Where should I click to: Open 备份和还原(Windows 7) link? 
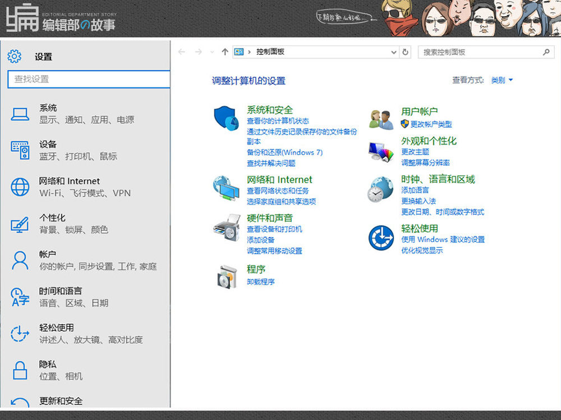point(285,152)
